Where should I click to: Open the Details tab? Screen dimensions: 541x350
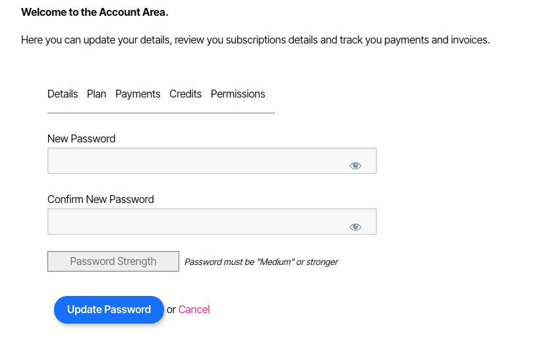[x=63, y=94]
